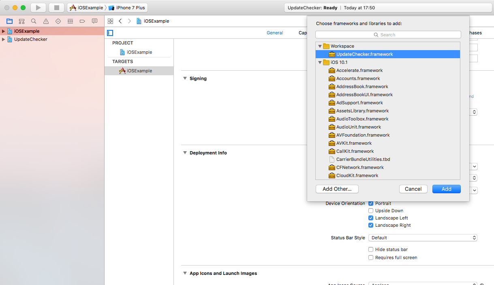494x285 pixels.
Task: Open the Status Bar Style dropdown
Action: (x=423, y=238)
